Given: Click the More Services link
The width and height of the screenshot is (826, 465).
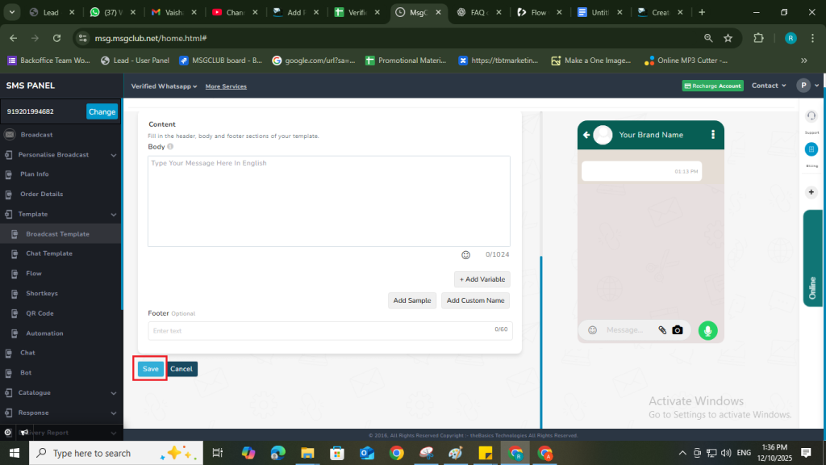Looking at the screenshot, I should pos(226,86).
